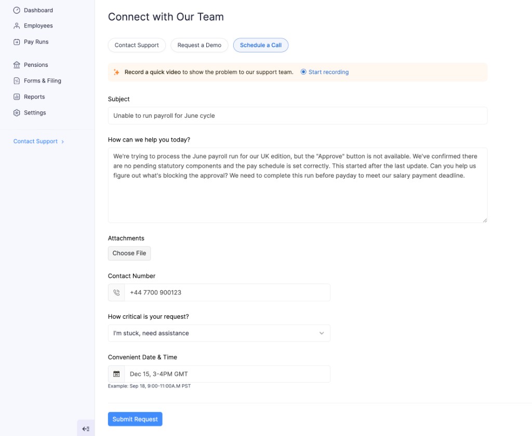Click the Choose File attachment button
Image resolution: width=532 pixels, height=436 pixels.
129,253
